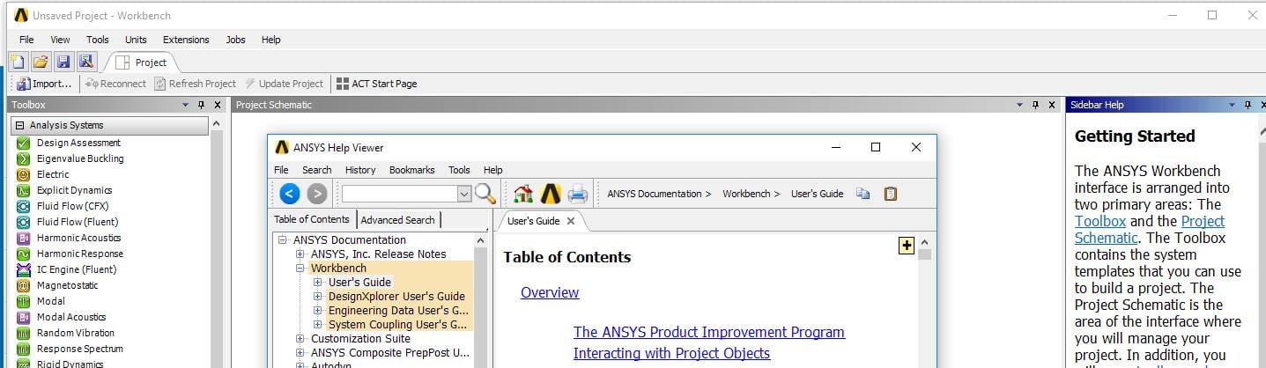Switch to the Advanced Search tab
Viewport: 1266px width, 368px height.
tap(397, 220)
